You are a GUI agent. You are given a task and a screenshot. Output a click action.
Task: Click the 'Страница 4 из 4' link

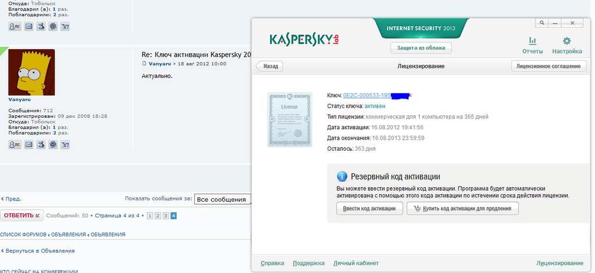pyautogui.click(x=117, y=216)
